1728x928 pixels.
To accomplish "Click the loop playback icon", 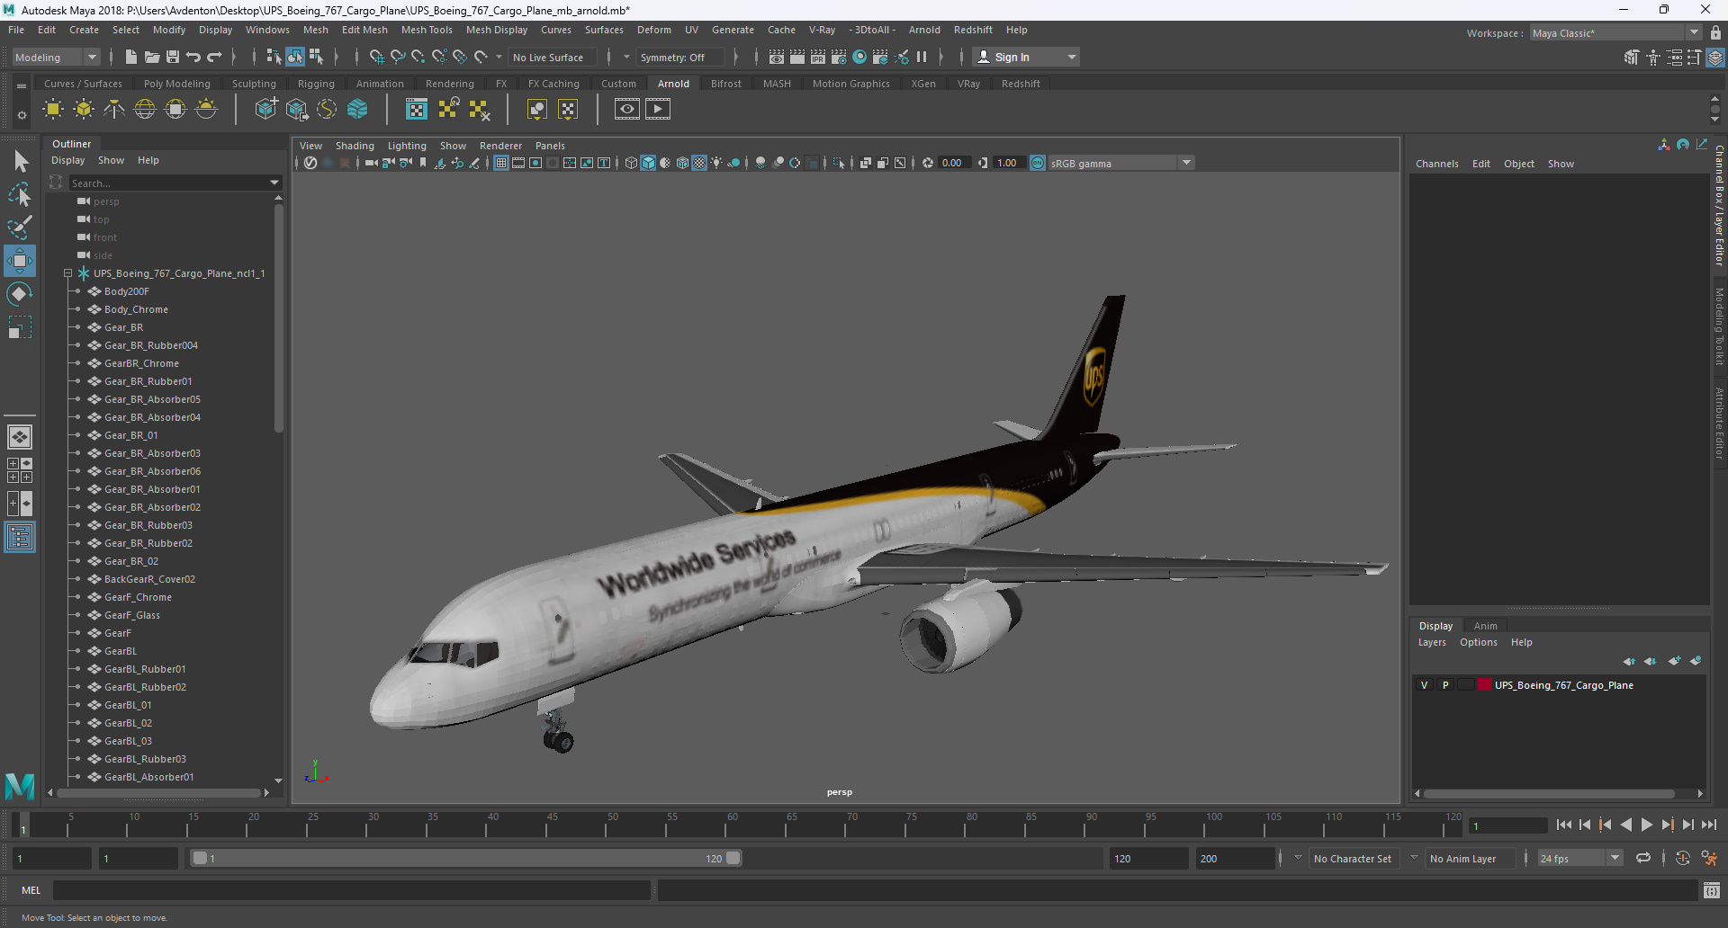I will pos(1643,859).
